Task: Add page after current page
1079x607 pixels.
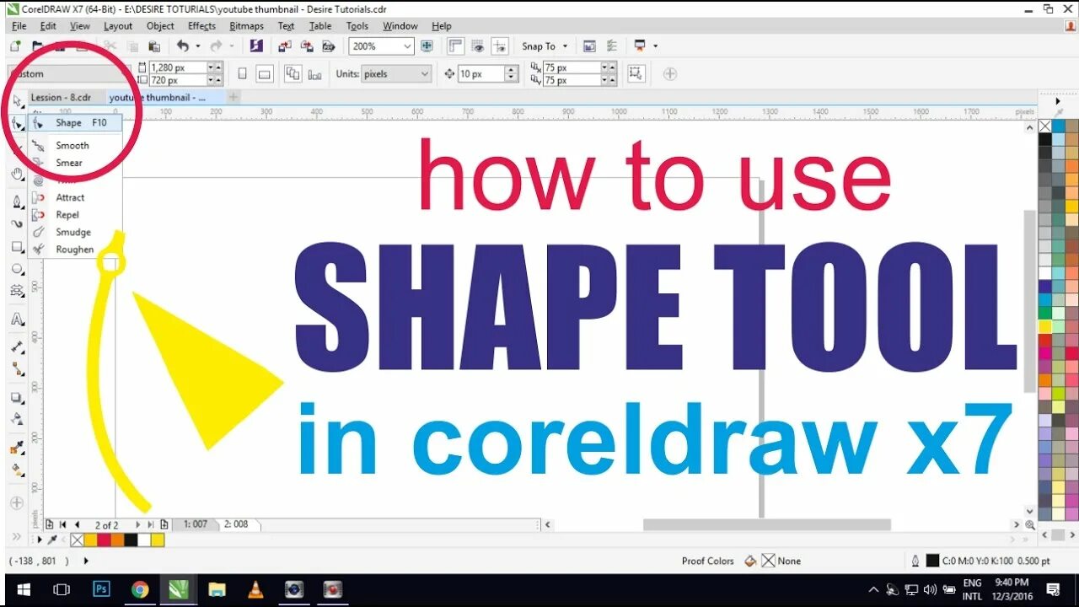Action: [x=164, y=524]
